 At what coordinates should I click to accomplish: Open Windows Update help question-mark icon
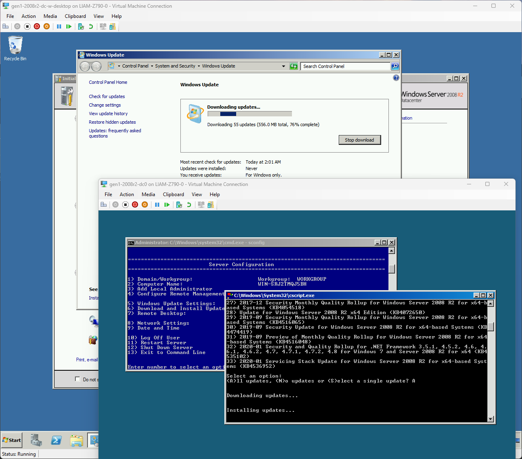click(396, 78)
